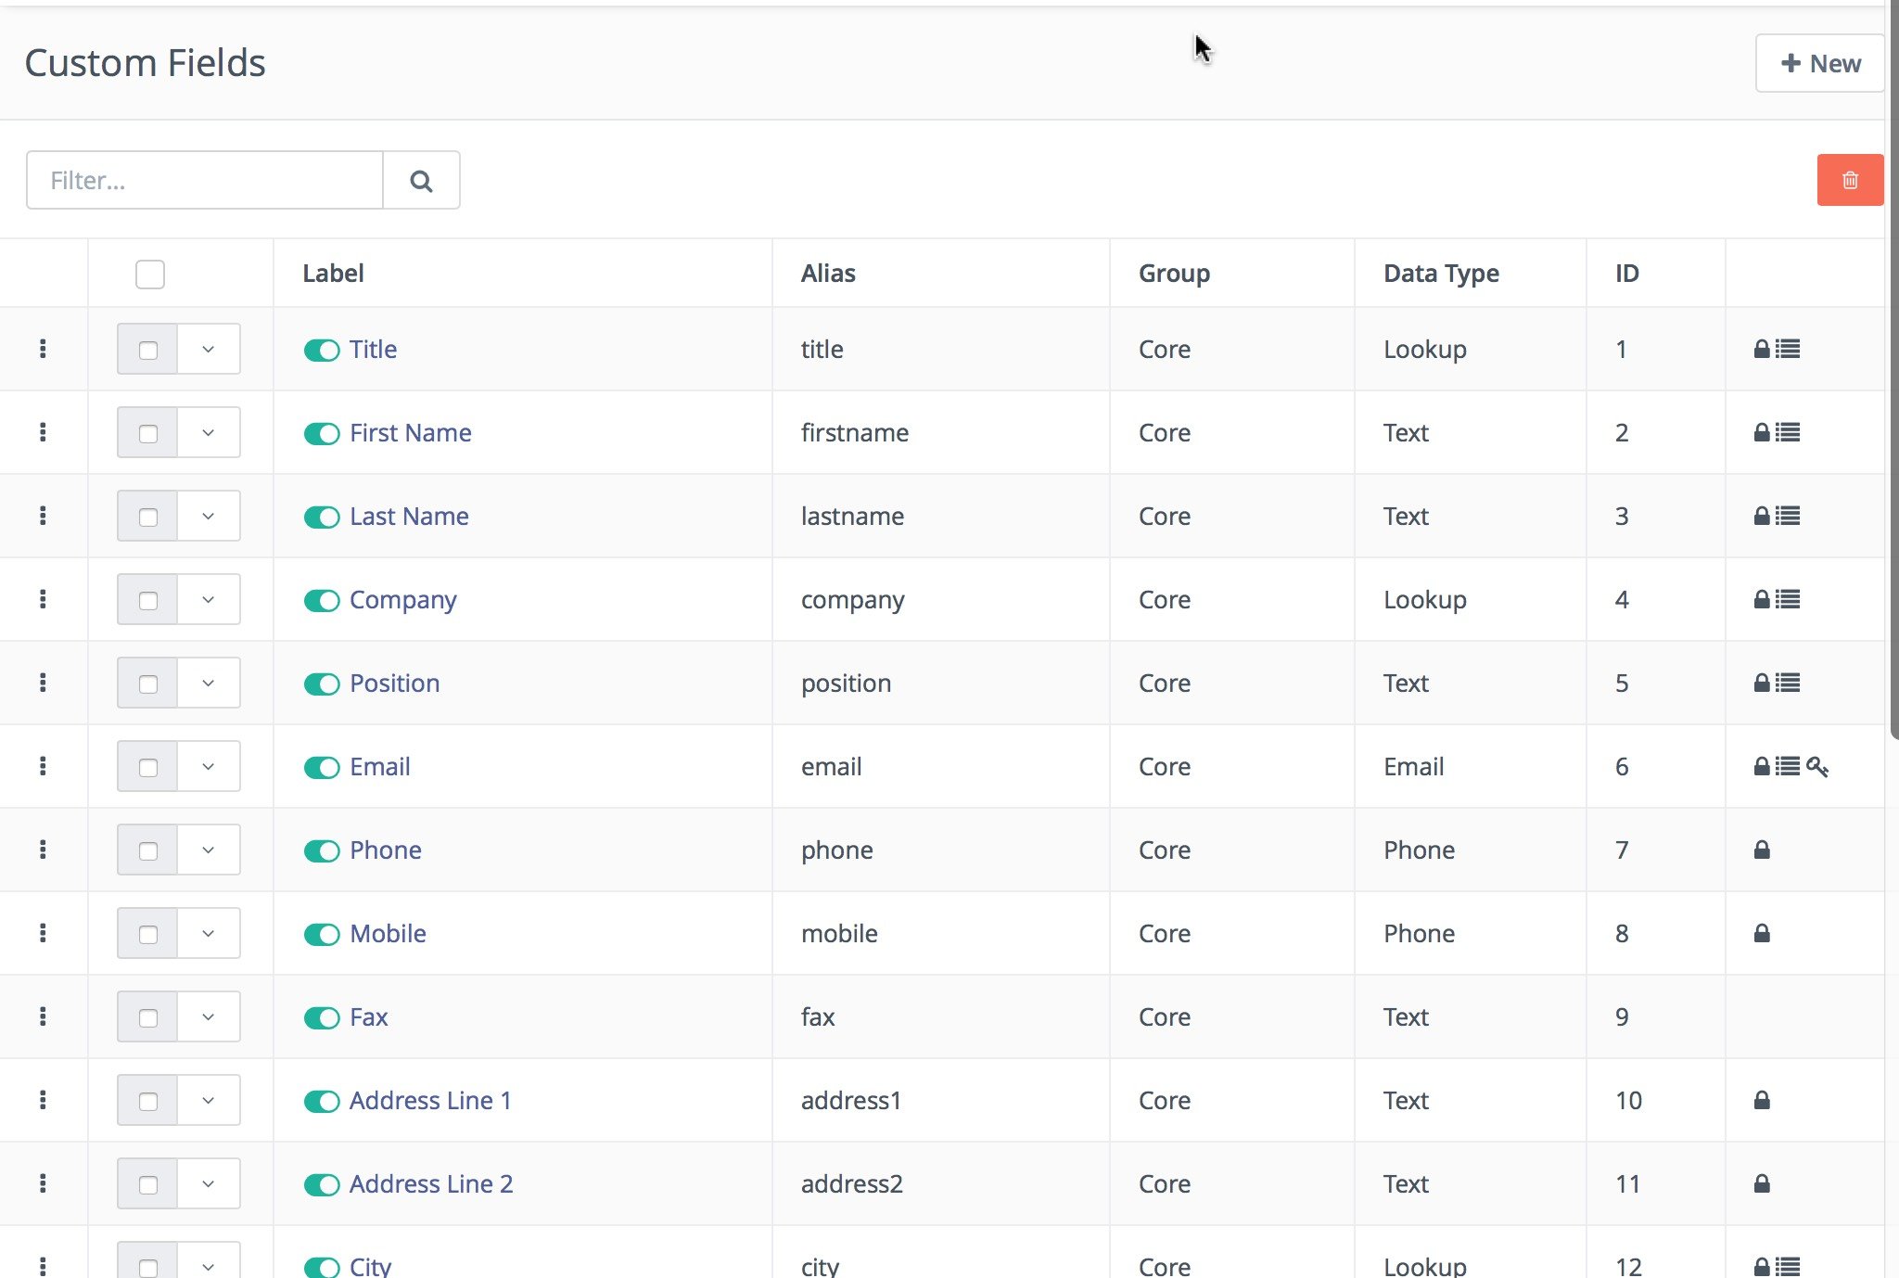
Task: Open the Last Name field link
Action: 409,516
